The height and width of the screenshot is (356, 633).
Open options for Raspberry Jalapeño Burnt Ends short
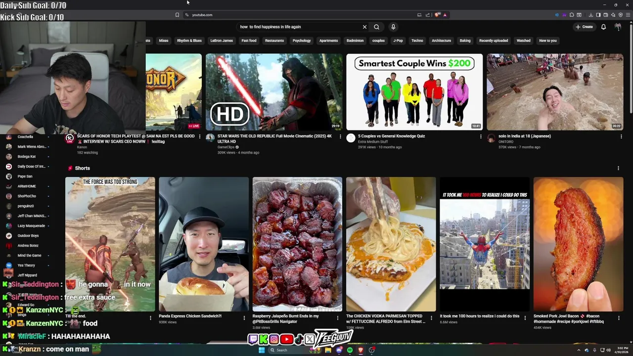coord(338,318)
